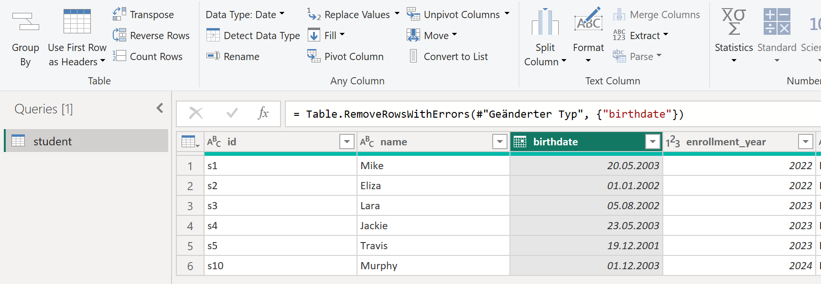Click the Detect Data Type icon
Screen dimensions: 821x284
click(x=213, y=35)
